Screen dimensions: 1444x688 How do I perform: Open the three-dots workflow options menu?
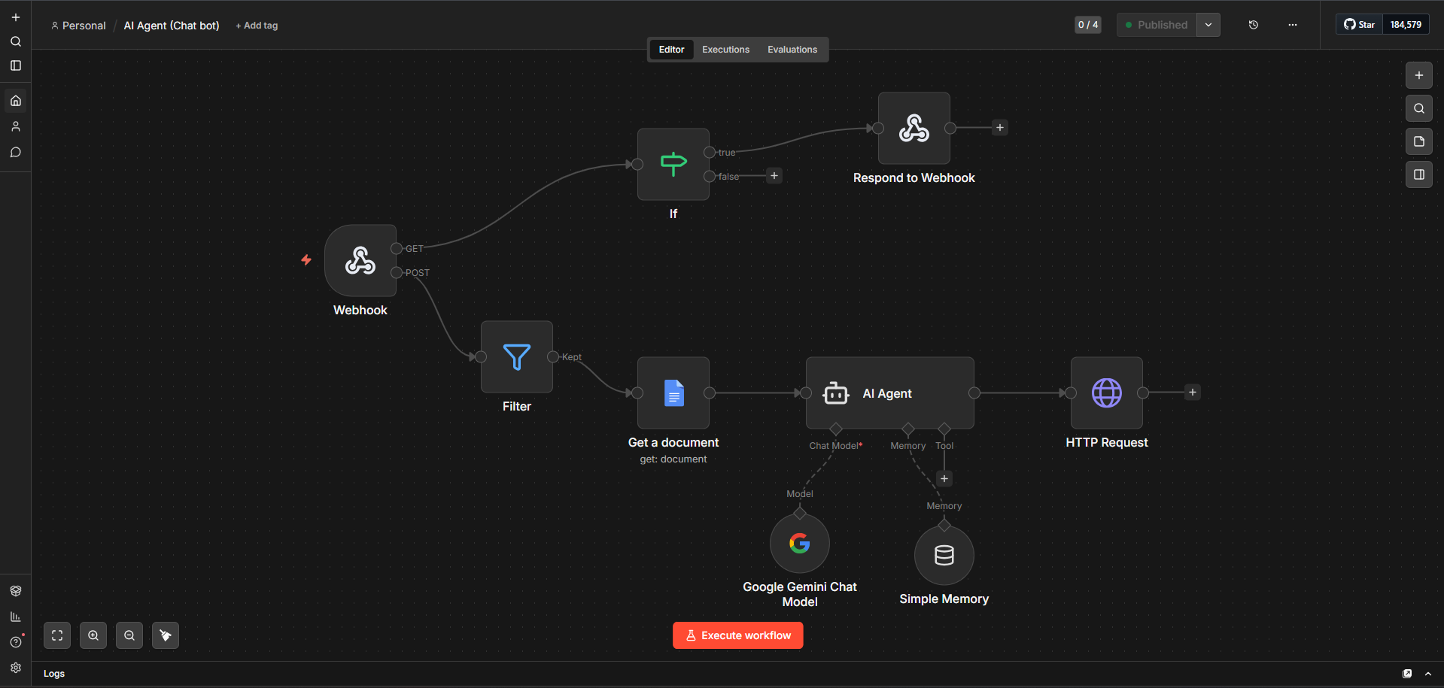tap(1292, 25)
